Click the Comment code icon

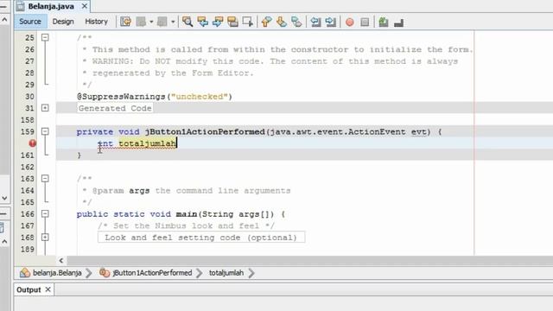point(384,22)
